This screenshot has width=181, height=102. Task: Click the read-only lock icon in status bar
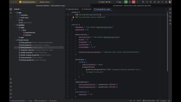tap(169, 101)
